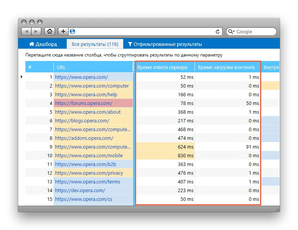This screenshot has height=230, width=298.
Task: Select the 363 ms server response cell
Action: tap(165, 164)
